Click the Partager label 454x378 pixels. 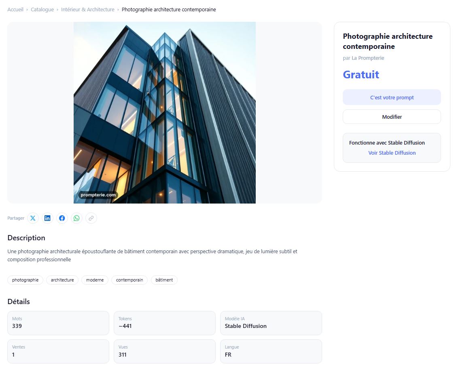pos(16,218)
